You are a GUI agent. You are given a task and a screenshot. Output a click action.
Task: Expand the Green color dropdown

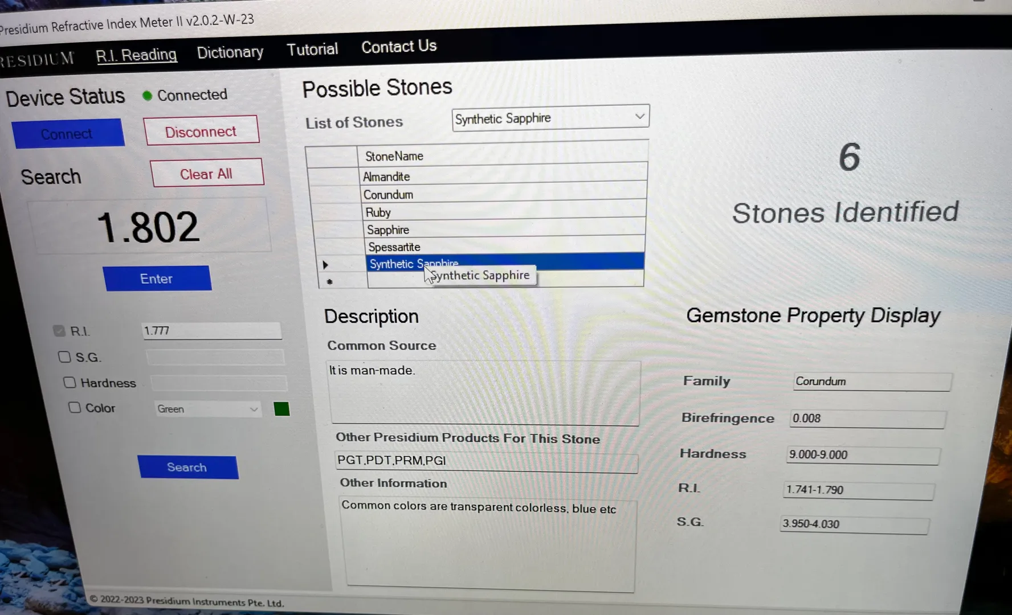254,409
